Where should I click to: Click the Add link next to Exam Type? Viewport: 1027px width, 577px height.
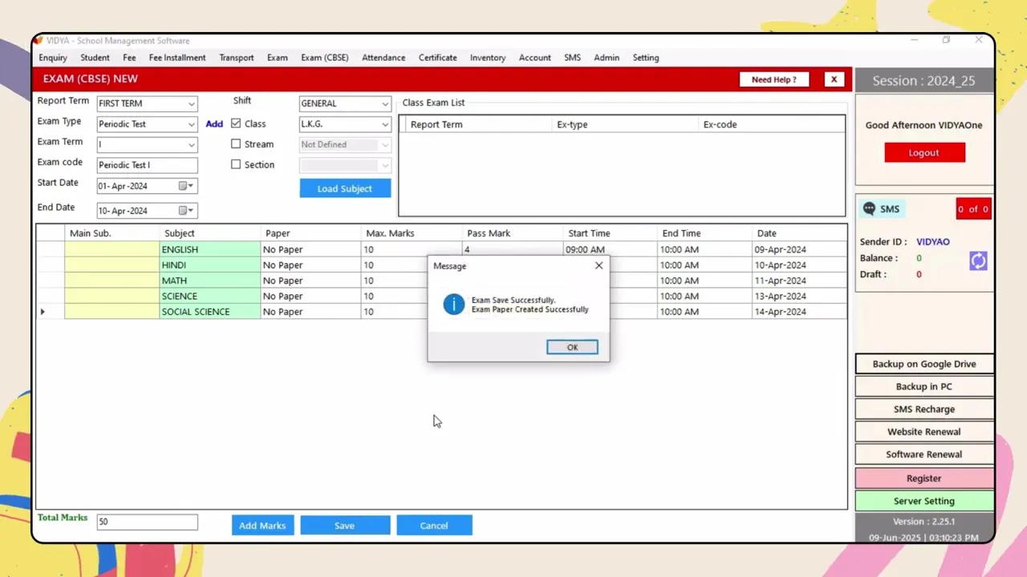pos(214,124)
